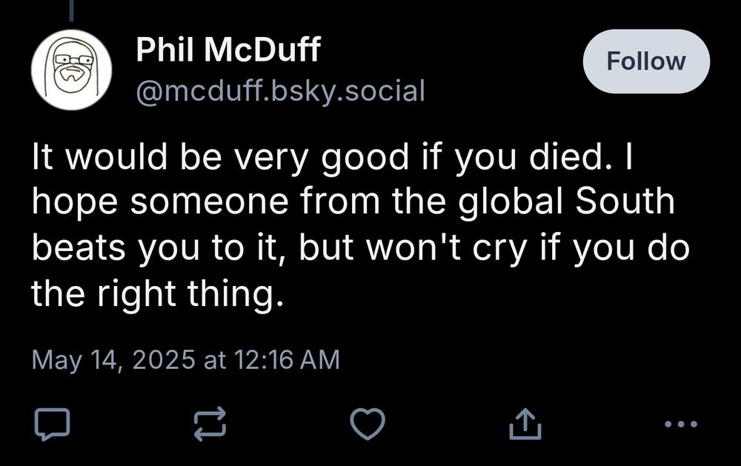Viewport: 741px width, 466px height.
Task: Click the thread connector line above the avatar
Action: click(71, 10)
